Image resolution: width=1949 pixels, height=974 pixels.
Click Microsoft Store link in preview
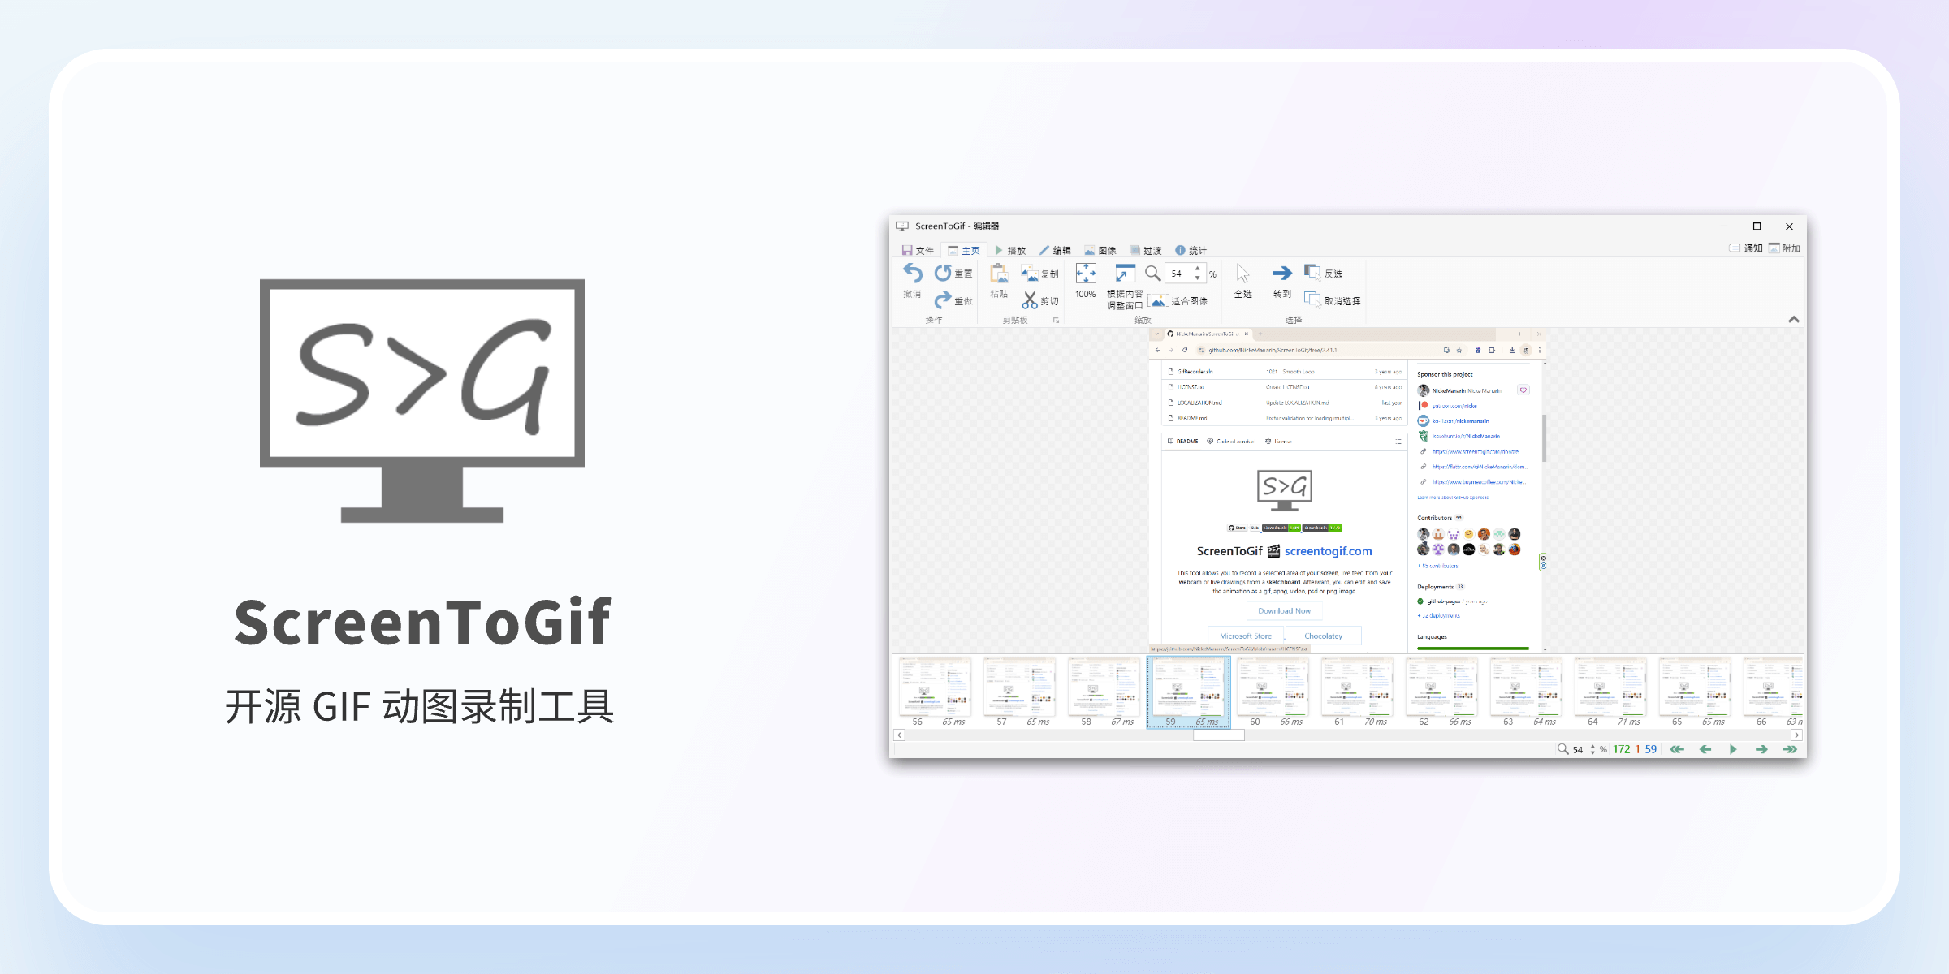(x=1246, y=636)
